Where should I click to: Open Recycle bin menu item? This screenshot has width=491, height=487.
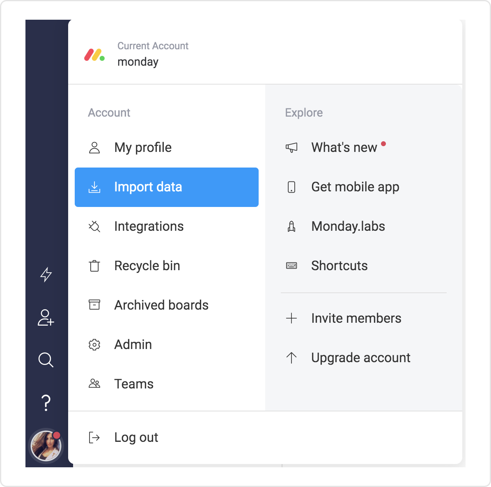(167, 266)
